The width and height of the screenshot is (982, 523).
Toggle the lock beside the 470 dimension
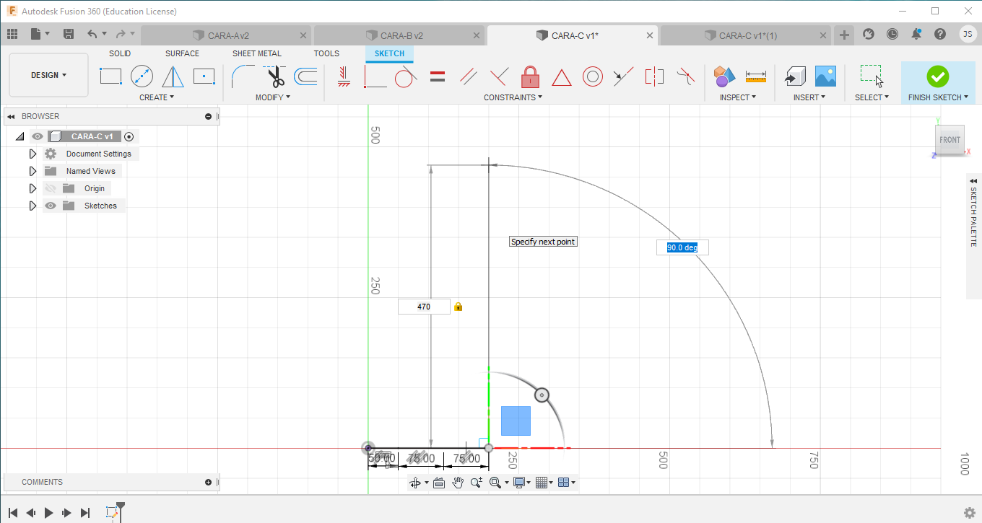(458, 307)
